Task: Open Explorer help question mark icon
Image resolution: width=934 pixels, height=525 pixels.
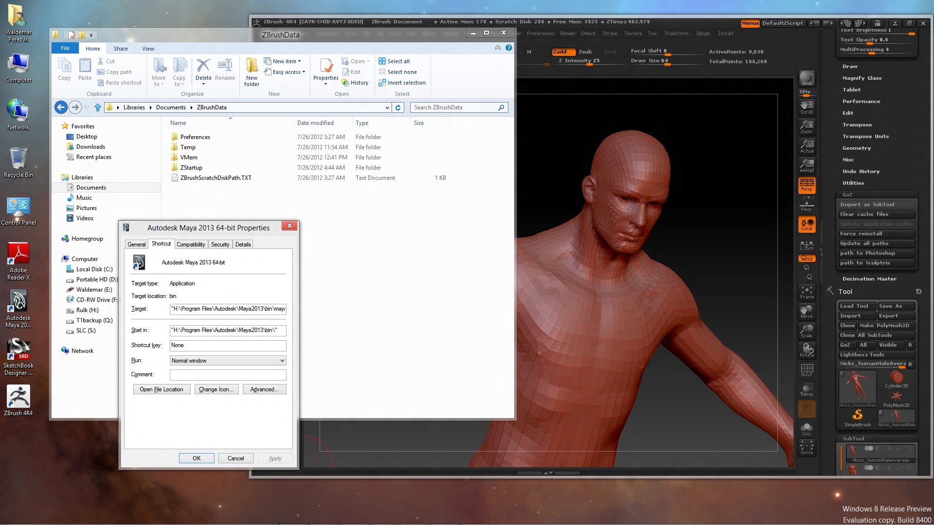Action: [x=509, y=48]
